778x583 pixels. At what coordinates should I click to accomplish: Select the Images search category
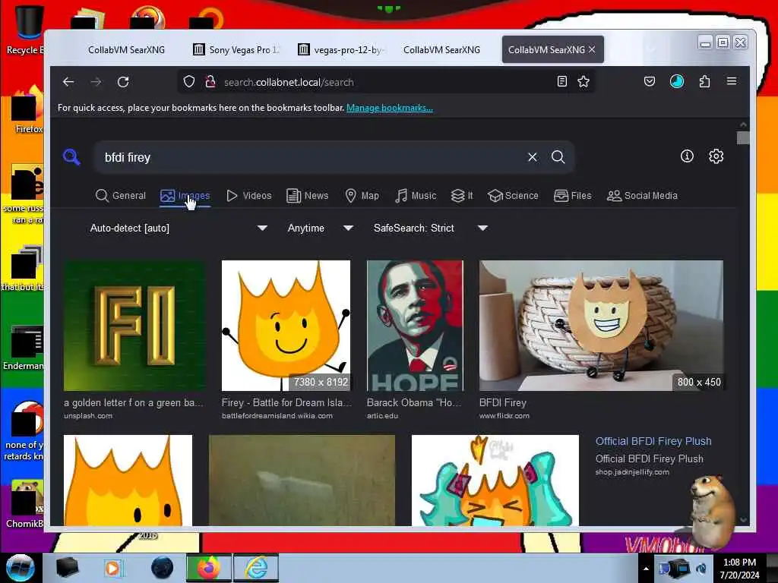coord(185,195)
